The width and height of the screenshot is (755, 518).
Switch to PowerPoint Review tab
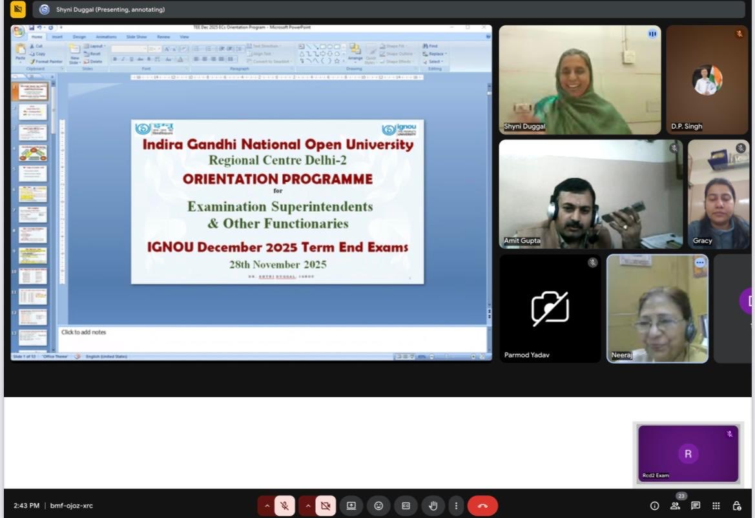[x=163, y=37]
